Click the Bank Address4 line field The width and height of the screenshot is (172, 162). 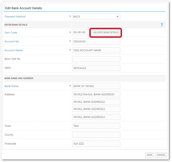pos(96,117)
